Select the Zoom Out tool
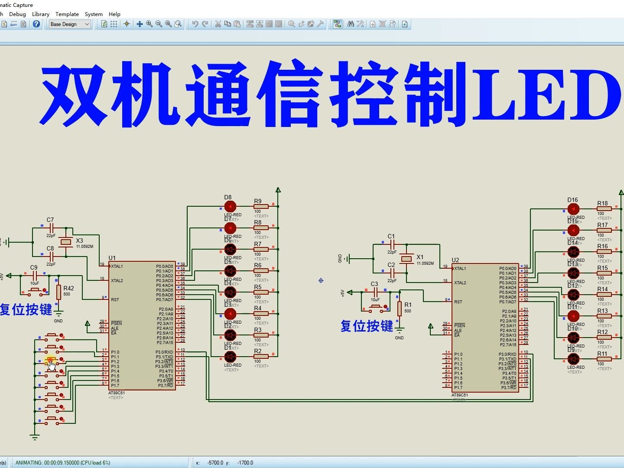The height and width of the screenshot is (468, 624). (x=158, y=24)
